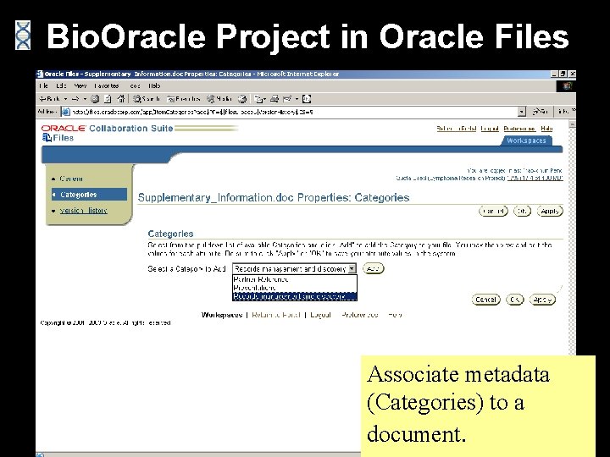Image resolution: width=610 pixels, height=457 pixels.
Task: Click the Add category button
Action: pos(373,268)
